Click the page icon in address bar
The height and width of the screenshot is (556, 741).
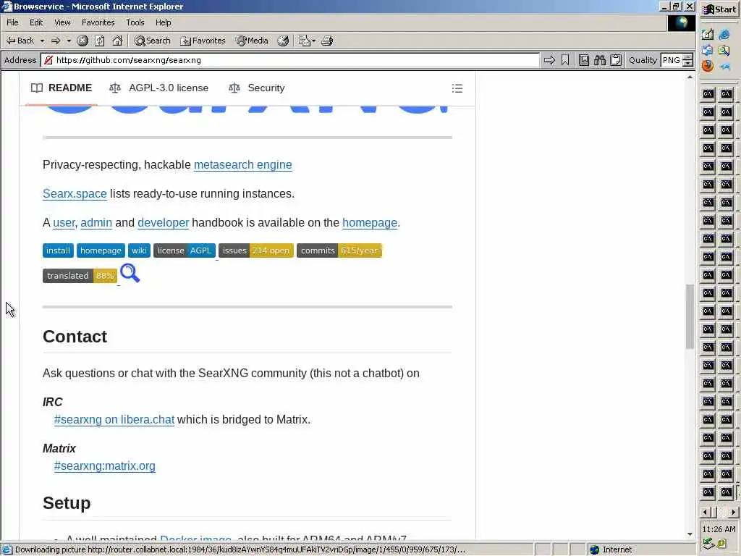pos(48,60)
